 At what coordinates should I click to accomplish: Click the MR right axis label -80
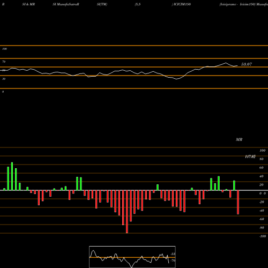pos(262,228)
